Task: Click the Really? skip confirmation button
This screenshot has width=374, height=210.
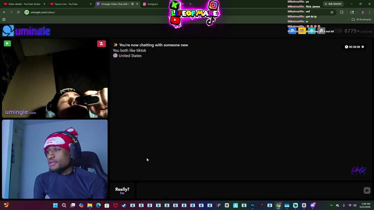Action: pyautogui.click(x=122, y=190)
